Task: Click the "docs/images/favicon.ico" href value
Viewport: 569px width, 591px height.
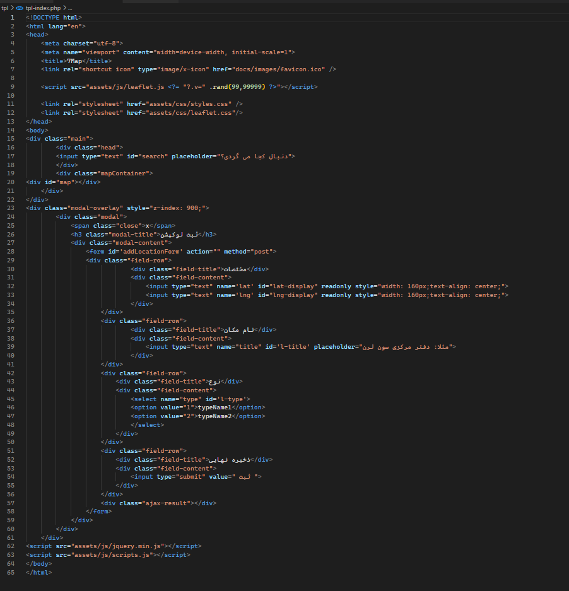Action: tap(278, 69)
